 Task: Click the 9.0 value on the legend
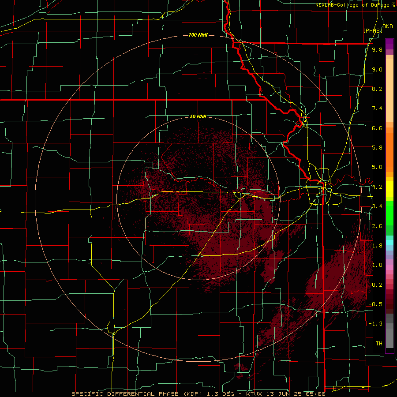tap(377, 69)
